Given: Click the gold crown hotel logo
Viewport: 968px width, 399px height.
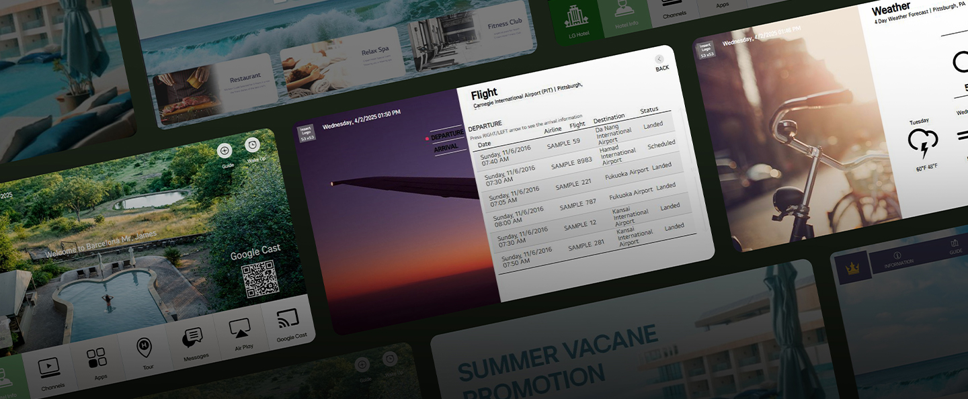Looking at the screenshot, I should coord(852,269).
